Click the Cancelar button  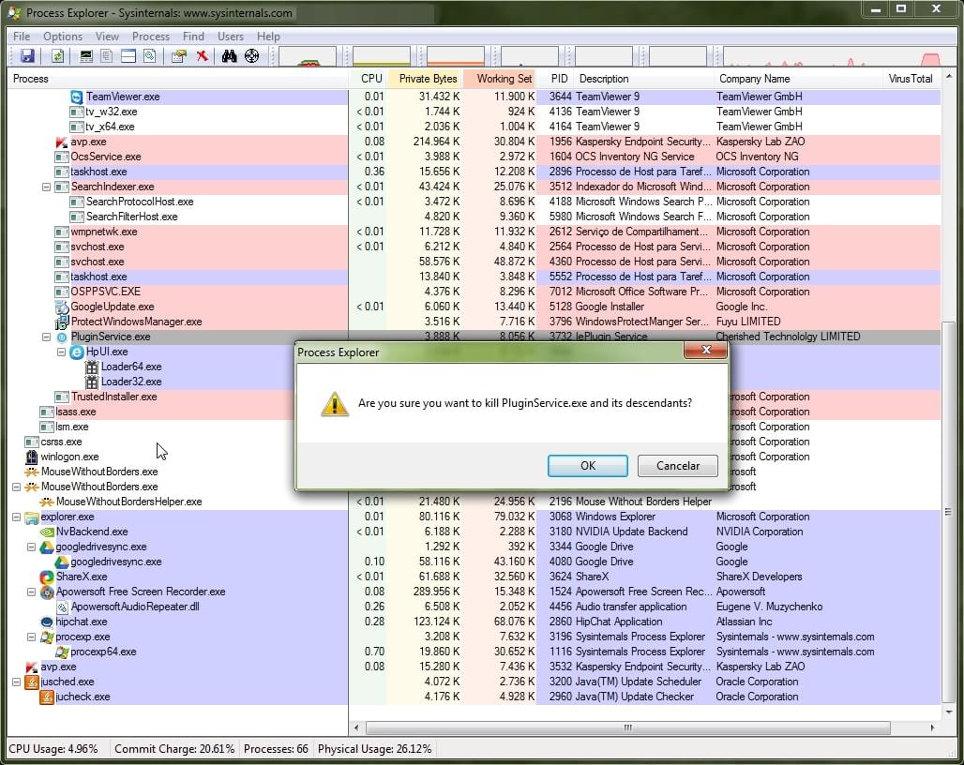[x=677, y=466]
